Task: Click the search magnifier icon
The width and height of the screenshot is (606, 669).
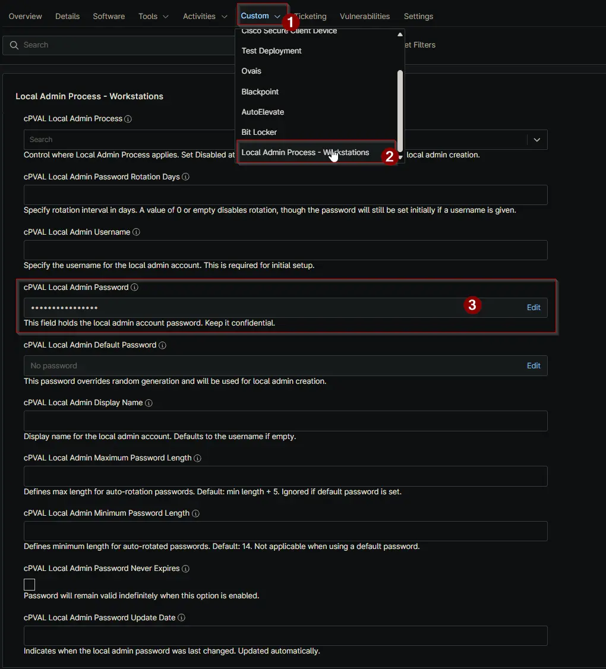Action: point(14,45)
